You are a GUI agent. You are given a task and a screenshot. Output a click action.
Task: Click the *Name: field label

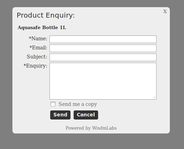38,38
